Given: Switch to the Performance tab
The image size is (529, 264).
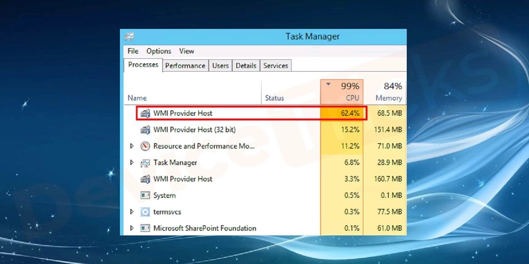Looking at the screenshot, I should (185, 65).
